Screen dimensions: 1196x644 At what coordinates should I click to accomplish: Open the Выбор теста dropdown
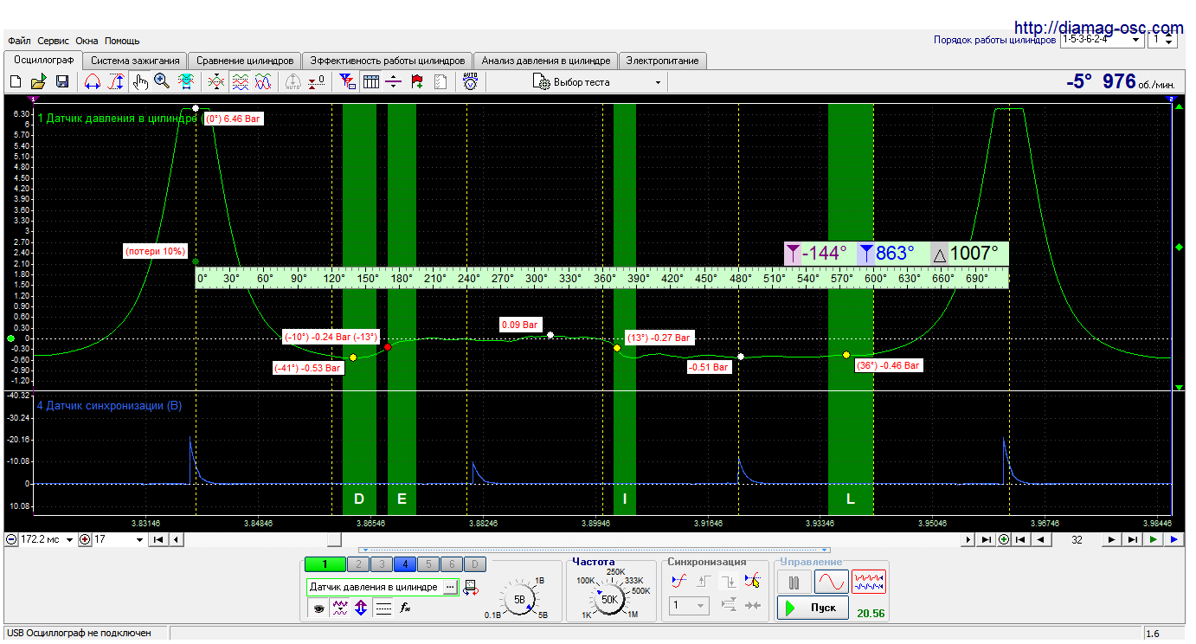click(x=597, y=82)
